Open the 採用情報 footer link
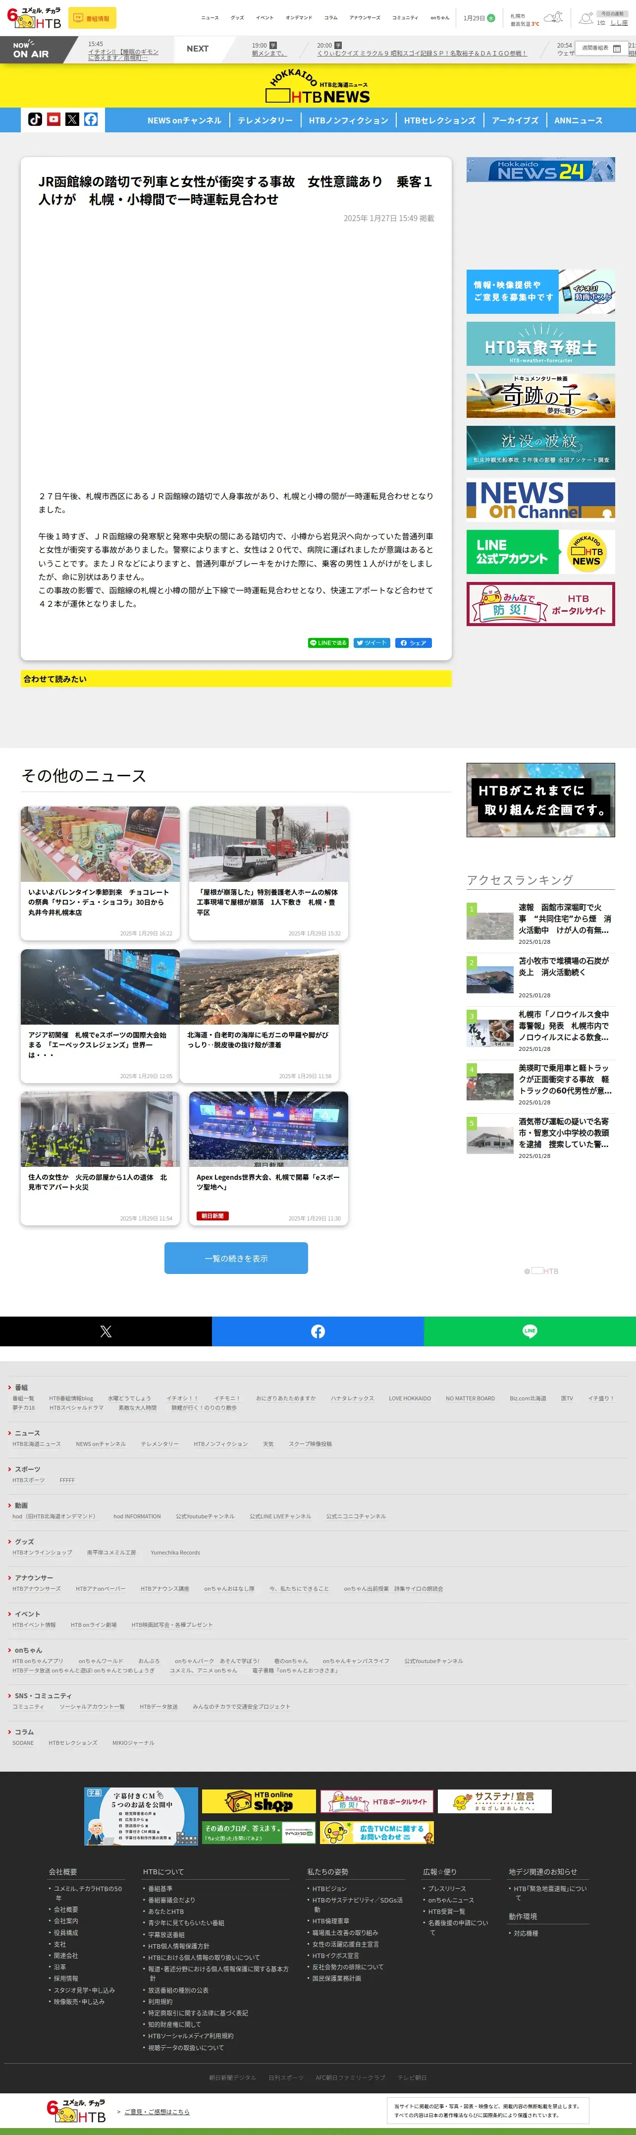Viewport: 636px width, 2135px height. click(66, 1977)
